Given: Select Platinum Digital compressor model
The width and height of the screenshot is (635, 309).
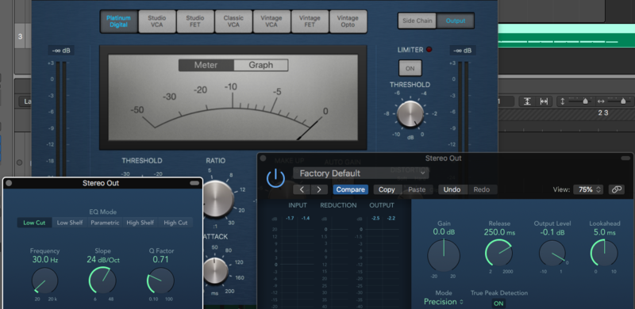Looking at the screenshot, I should tap(118, 21).
